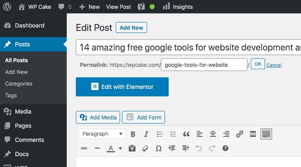This screenshot has width=301, height=167.
Task: Apply blockquote formatting
Action: [186, 134]
